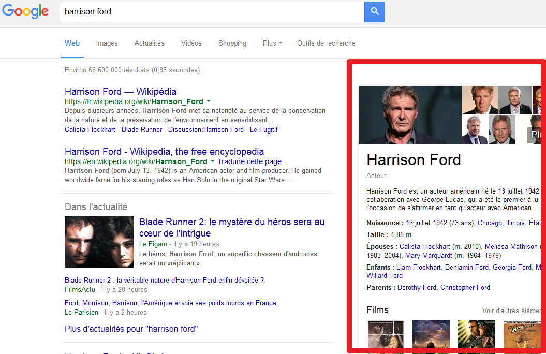Open the Shopping tab

coord(232,43)
